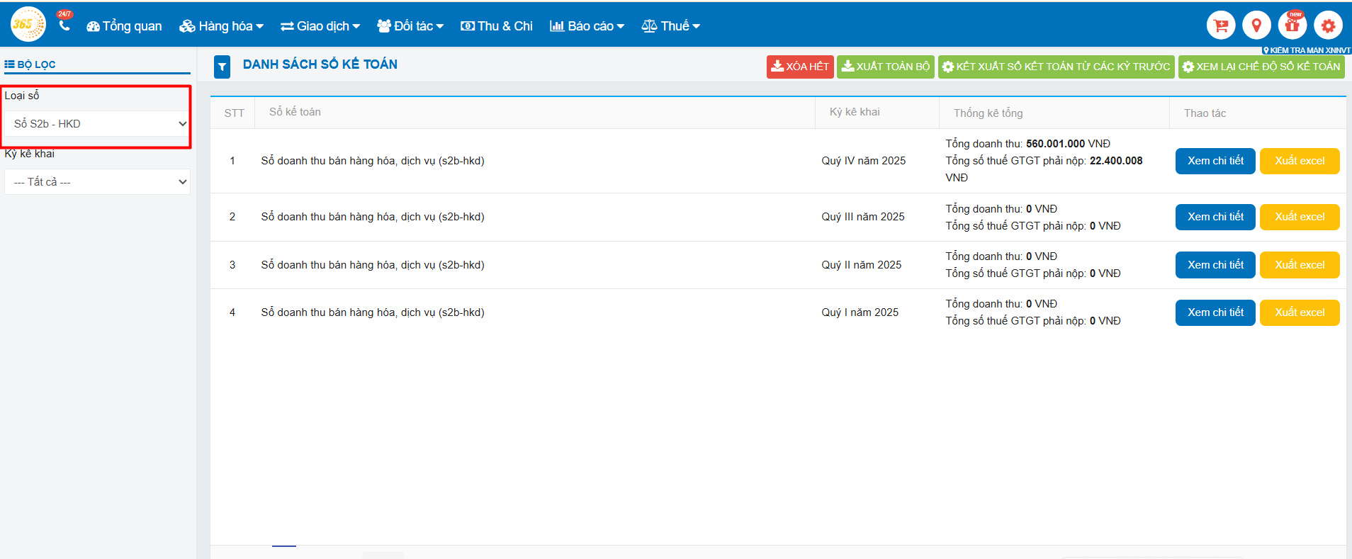Click the location pin icon
Viewport: 1352px width, 559px height.
[x=1256, y=26]
